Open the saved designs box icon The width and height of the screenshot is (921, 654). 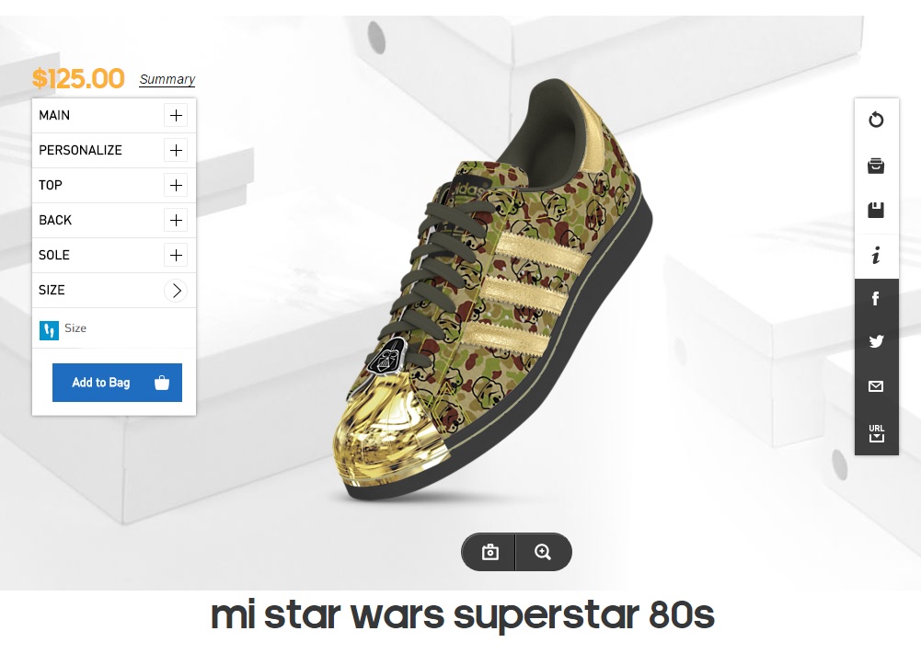click(876, 166)
